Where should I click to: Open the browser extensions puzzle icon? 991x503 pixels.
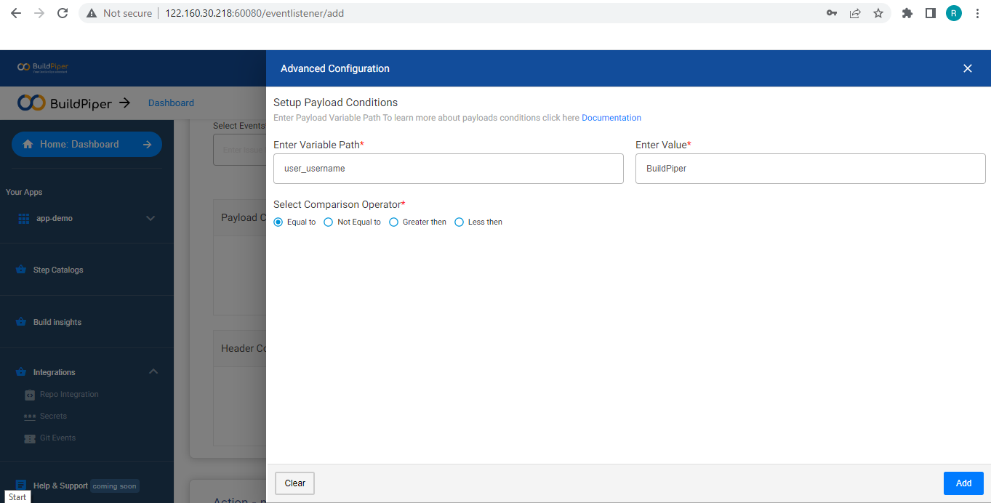(907, 13)
